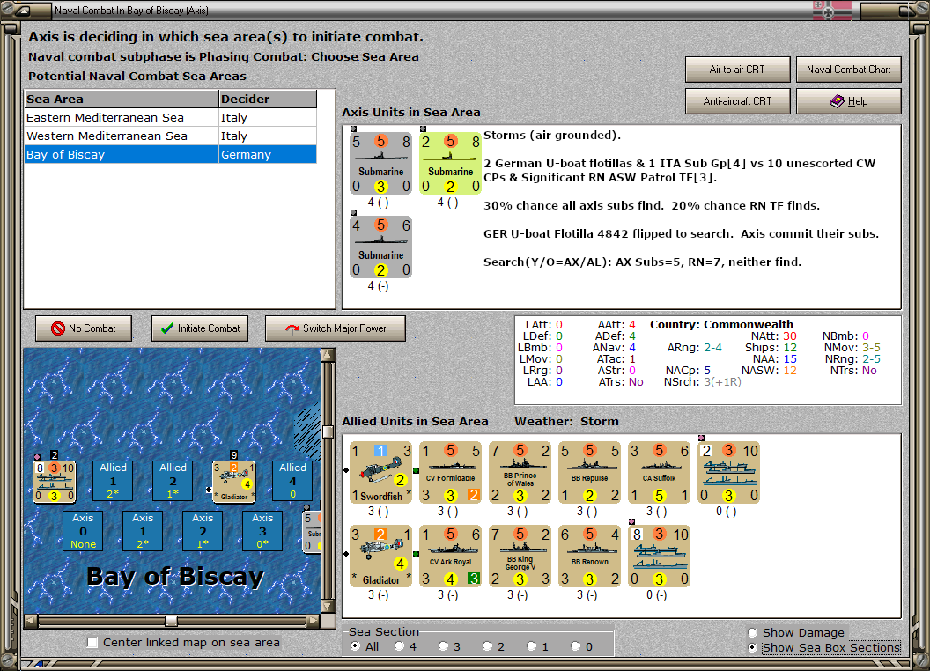Click the Allied 1 sea box on map
The image size is (930, 671).
[x=113, y=481]
